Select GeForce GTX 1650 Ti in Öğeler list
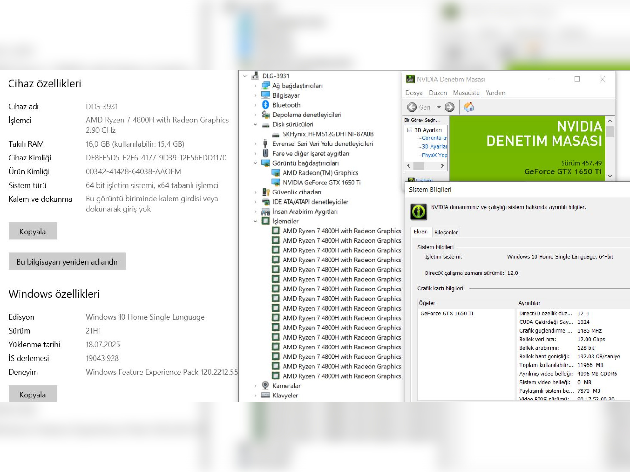 (447, 313)
